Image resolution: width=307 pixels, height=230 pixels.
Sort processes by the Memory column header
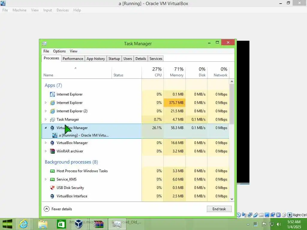click(x=175, y=72)
